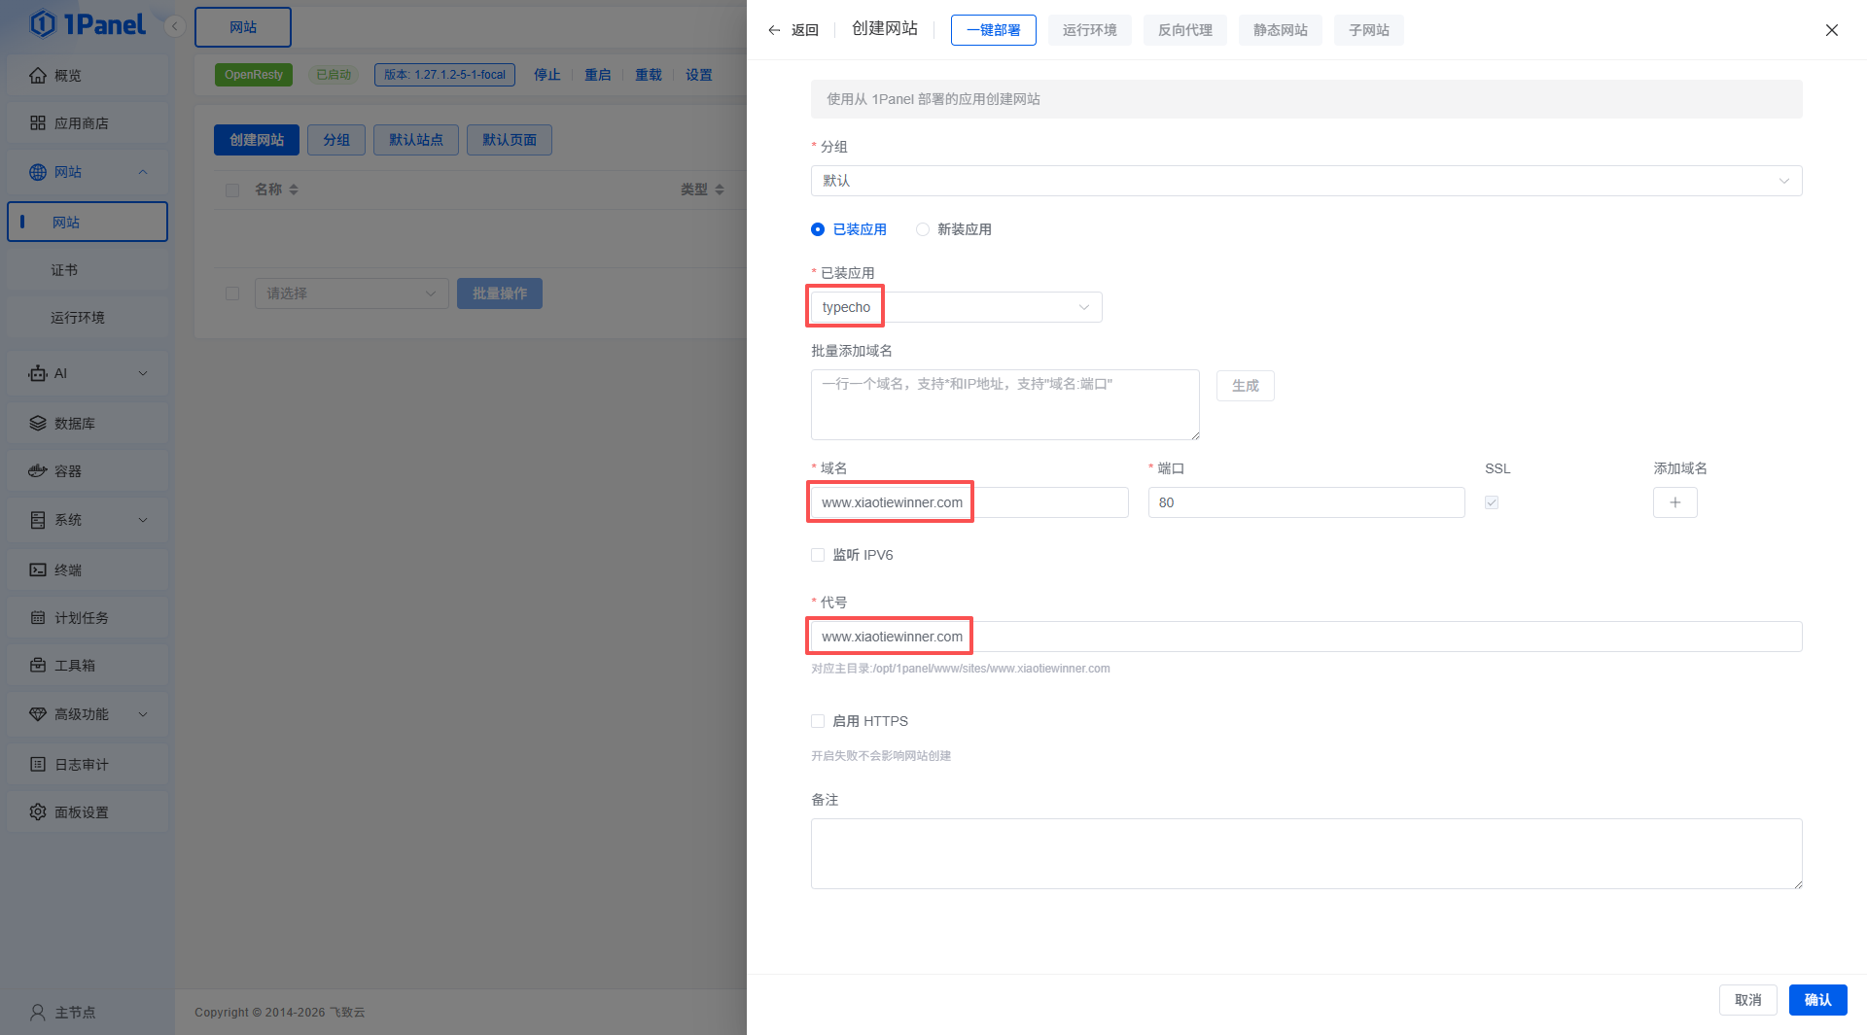Image resolution: width=1867 pixels, height=1035 pixels.
Task: Click the 确认 confirm button
Action: click(x=1817, y=1000)
